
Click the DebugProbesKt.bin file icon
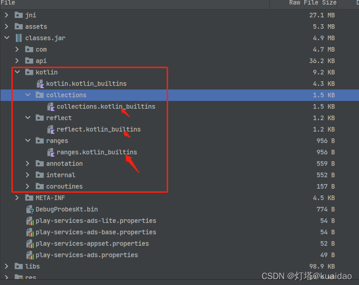click(30, 209)
